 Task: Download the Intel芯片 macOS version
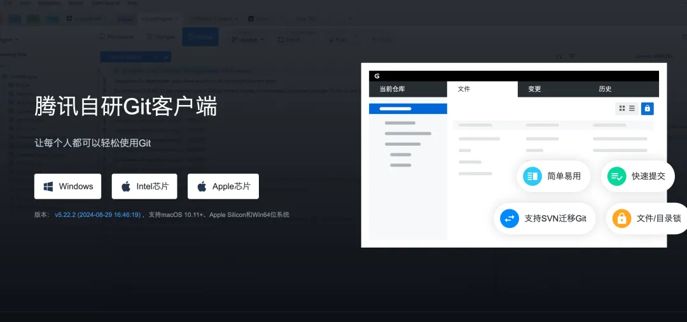144,186
